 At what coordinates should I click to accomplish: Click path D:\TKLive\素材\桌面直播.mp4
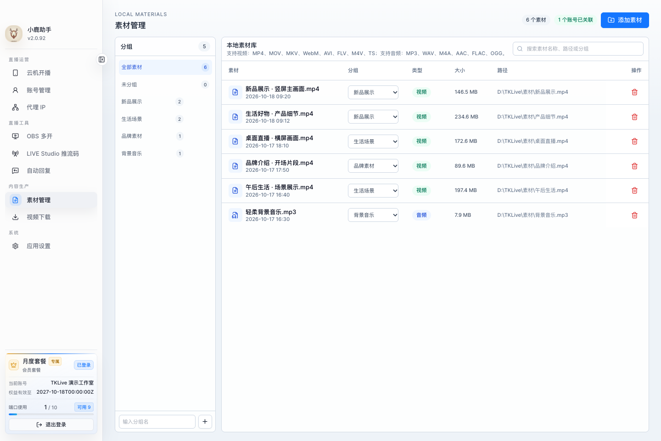pos(532,141)
